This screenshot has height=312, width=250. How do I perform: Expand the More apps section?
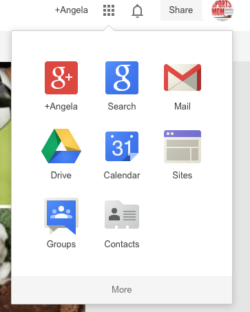(x=122, y=290)
